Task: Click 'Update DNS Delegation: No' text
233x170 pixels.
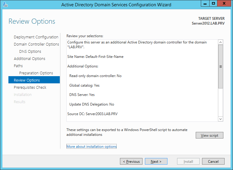Action: pyautogui.click(x=92, y=104)
